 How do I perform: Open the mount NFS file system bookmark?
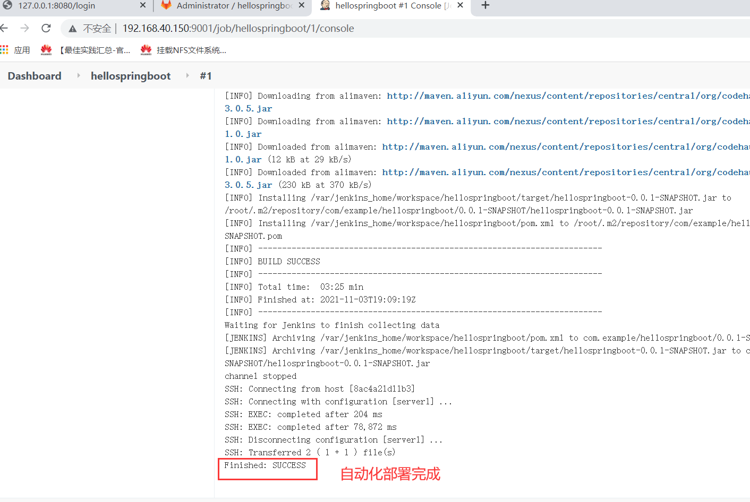183,50
